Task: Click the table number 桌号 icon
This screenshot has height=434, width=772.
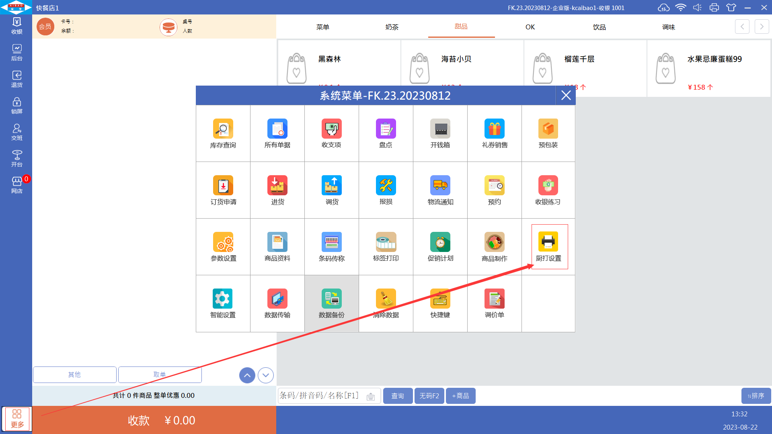Action: 168,27
